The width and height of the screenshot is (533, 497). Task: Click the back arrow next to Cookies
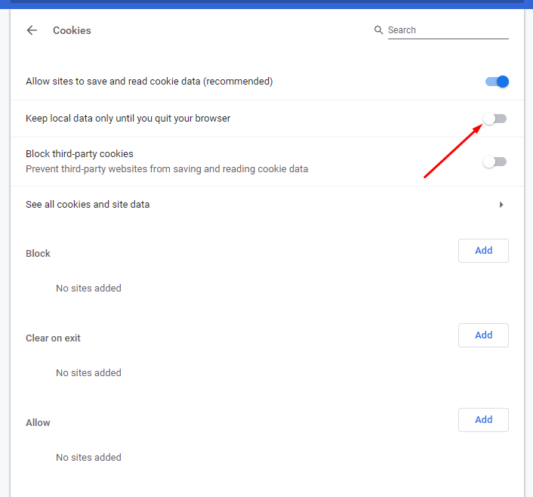(32, 30)
